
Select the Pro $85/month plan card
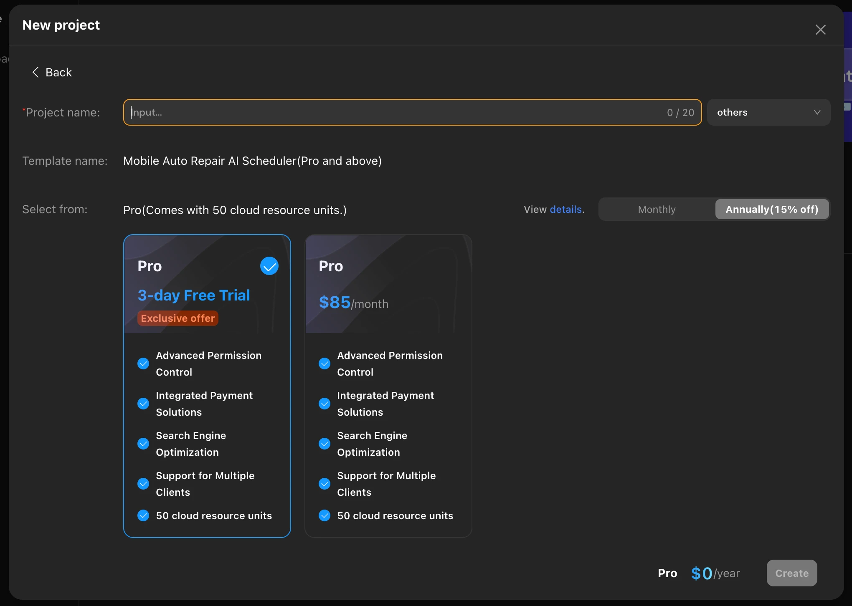coord(388,386)
